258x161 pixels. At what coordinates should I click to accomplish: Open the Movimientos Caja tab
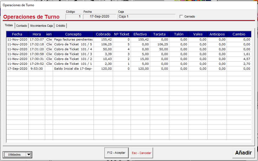41,26
